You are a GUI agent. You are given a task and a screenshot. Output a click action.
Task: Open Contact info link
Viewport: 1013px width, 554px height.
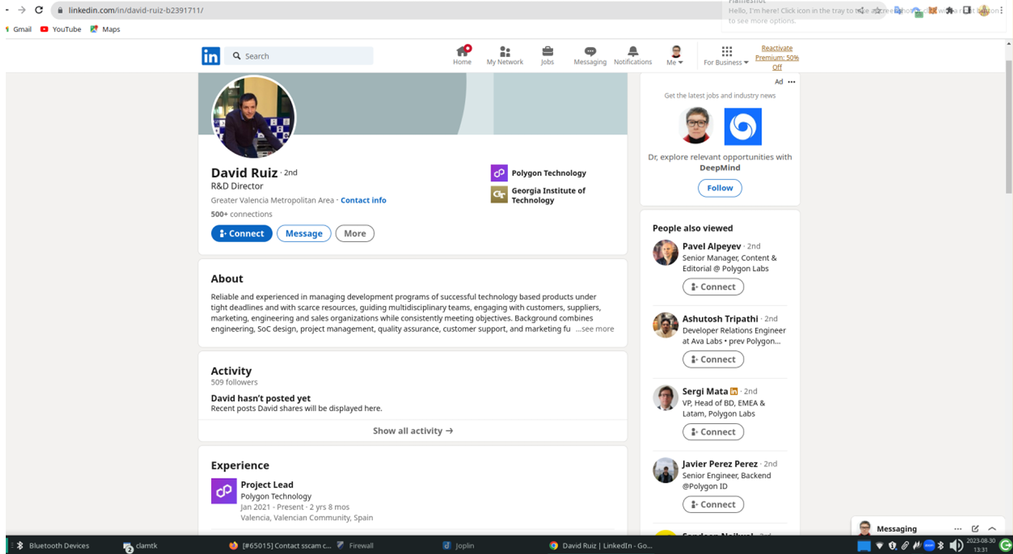click(363, 200)
